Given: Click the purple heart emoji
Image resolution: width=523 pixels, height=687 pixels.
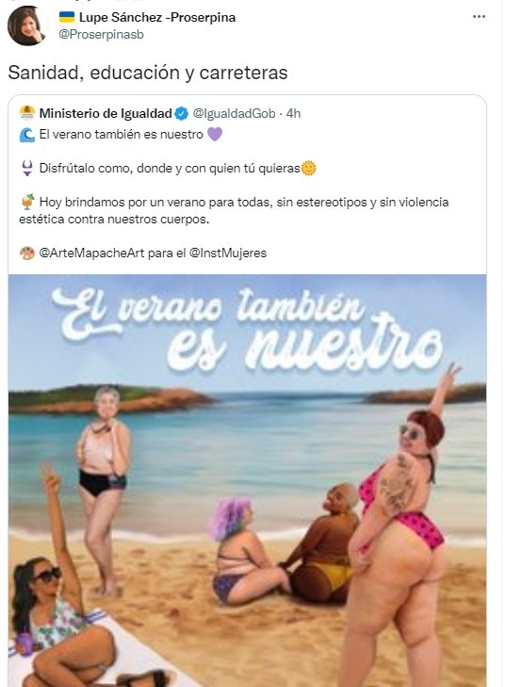Looking at the screenshot, I should click(x=215, y=134).
